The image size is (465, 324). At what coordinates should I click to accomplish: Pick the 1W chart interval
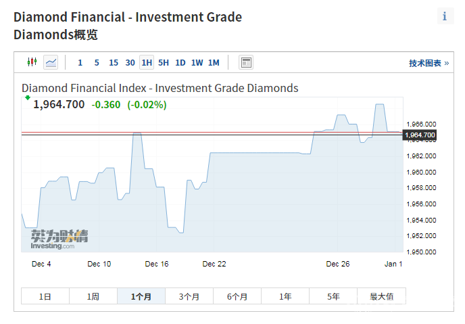(x=197, y=63)
